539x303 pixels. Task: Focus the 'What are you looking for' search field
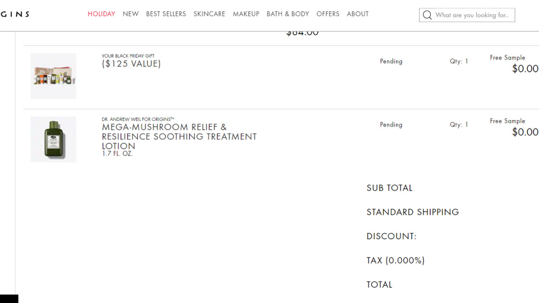click(467, 15)
